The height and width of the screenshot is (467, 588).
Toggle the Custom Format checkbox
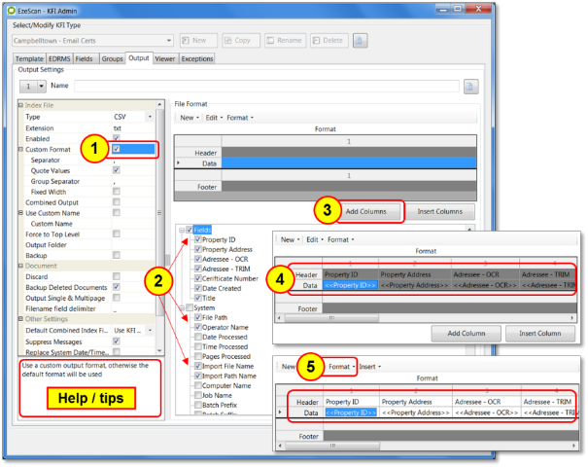[x=117, y=149]
